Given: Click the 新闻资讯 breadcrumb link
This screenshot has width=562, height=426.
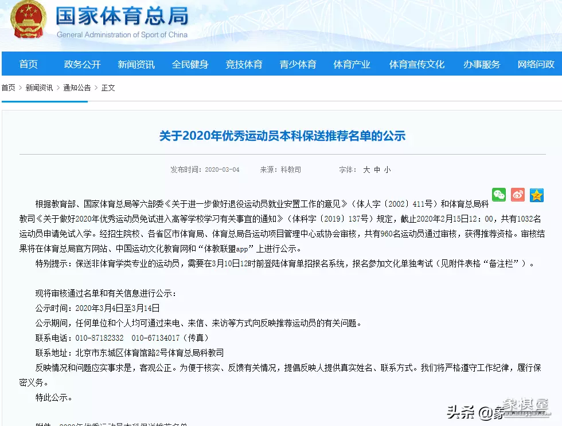Looking at the screenshot, I should tap(39, 88).
